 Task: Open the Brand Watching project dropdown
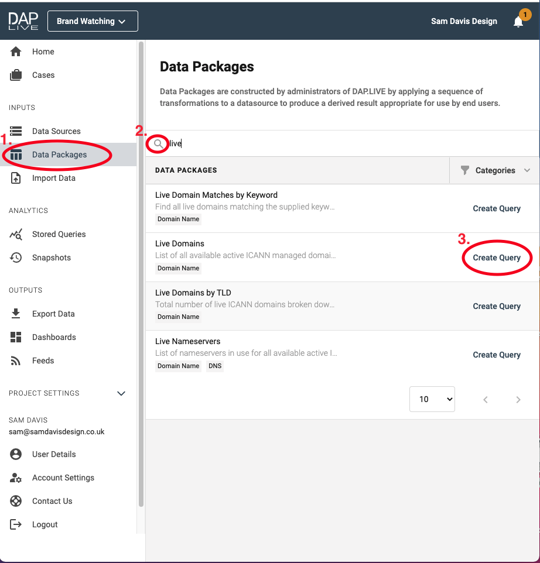click(x=93, y=21)
